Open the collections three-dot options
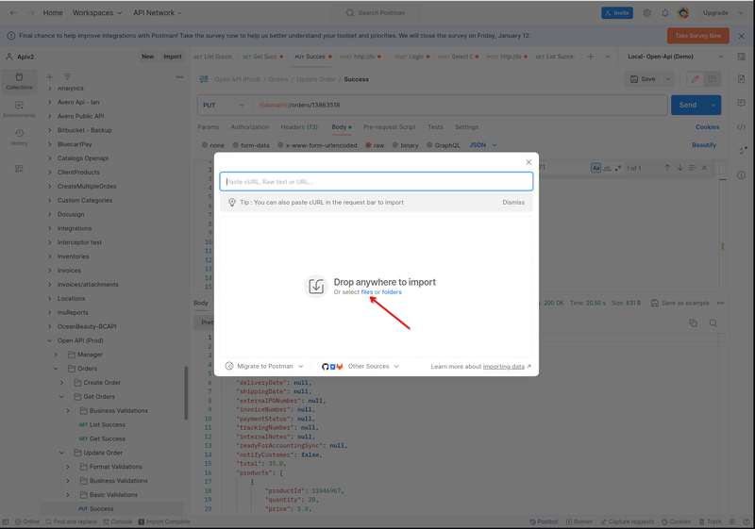This screenshot has width=755, height=529. 179,77
